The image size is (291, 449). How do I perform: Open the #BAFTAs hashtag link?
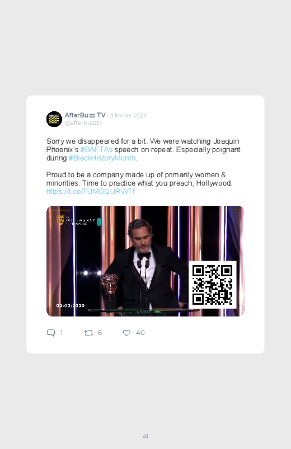[x=96, y=150]
